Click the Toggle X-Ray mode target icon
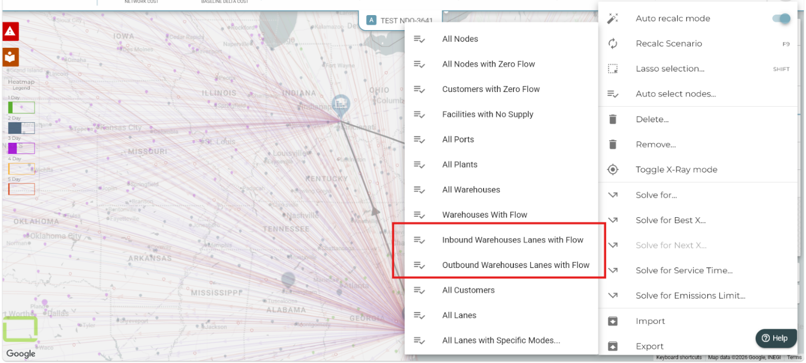The width and height of the screenshot is (806, 363). tap(613, 169)
